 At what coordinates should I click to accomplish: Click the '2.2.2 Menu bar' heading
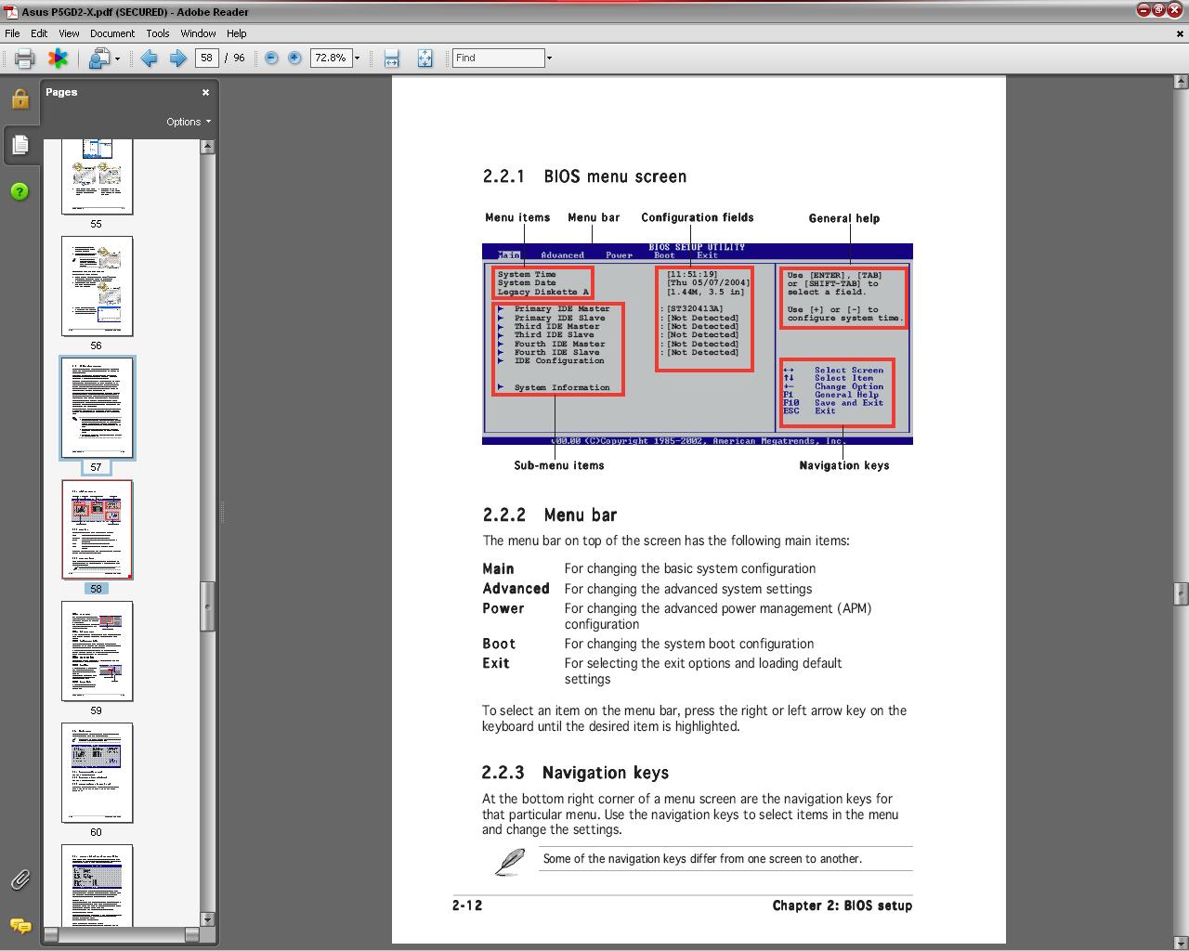click(550, 515)
